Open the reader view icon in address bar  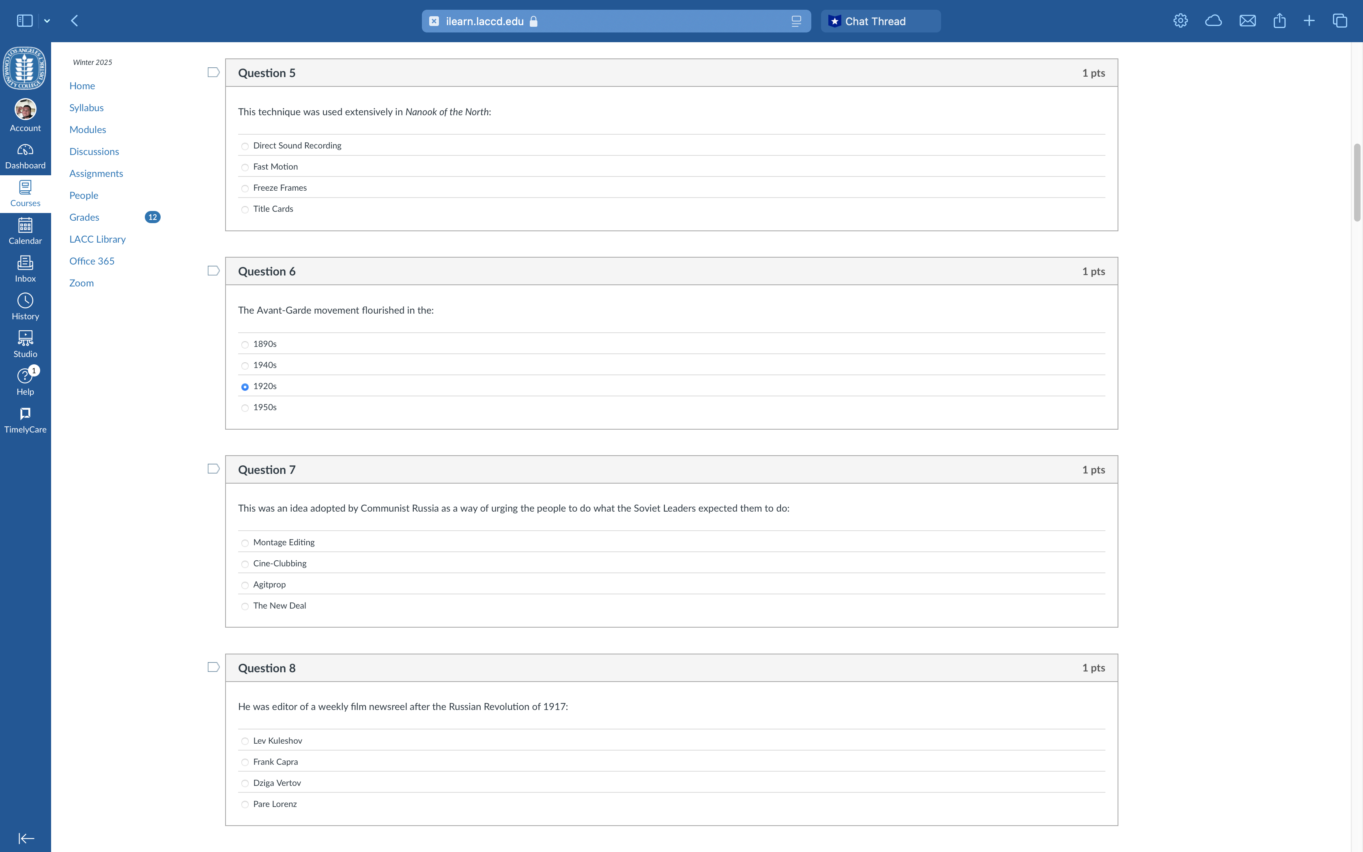(796, 22)
